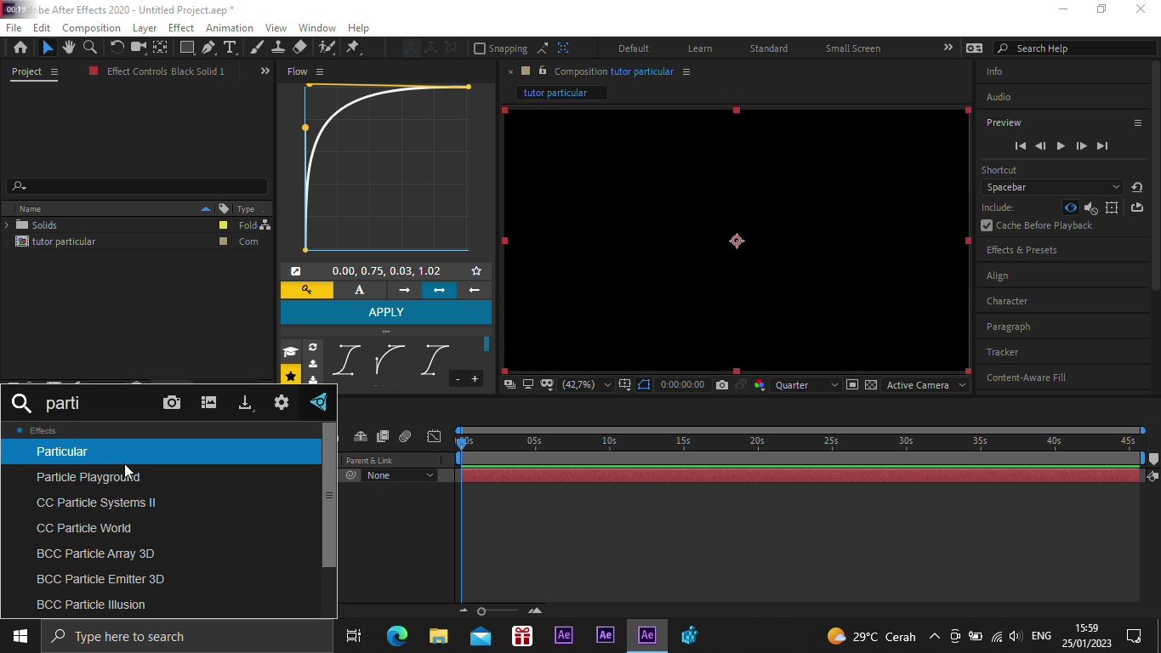Click the Home icon in the toolbar
The width and height of the screenshot is (1161, 653).
(x=20, y=48)
